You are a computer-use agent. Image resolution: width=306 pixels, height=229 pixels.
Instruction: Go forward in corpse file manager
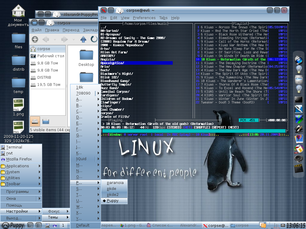click(x=65, y=39)
